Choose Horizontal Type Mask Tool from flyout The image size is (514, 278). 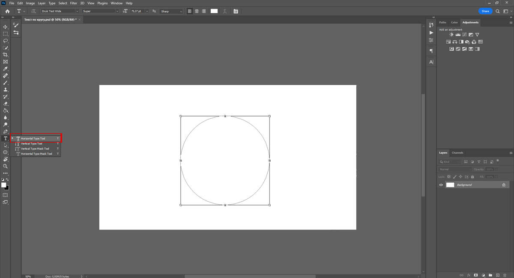(36, 154)
